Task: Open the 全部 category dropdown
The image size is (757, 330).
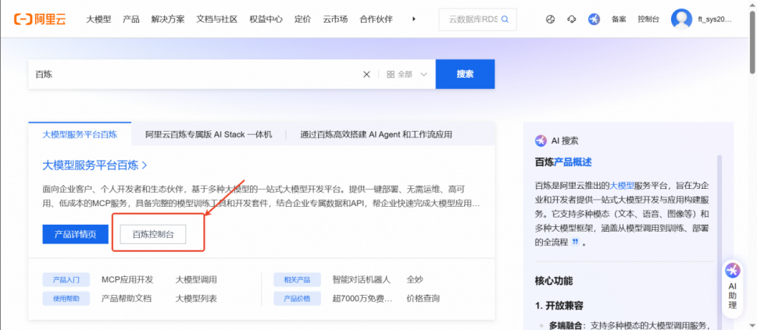Action: pos(408,74)
